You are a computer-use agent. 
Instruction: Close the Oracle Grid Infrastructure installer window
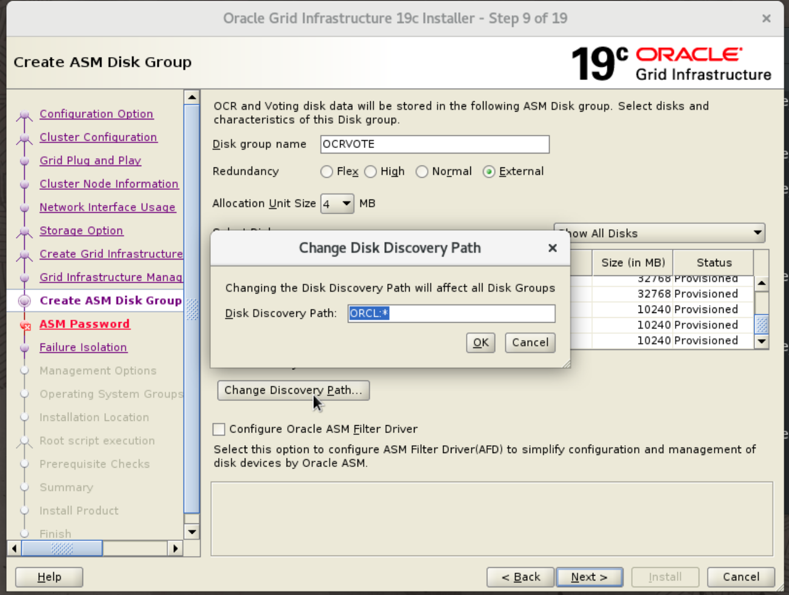click(x=766, y=18)
